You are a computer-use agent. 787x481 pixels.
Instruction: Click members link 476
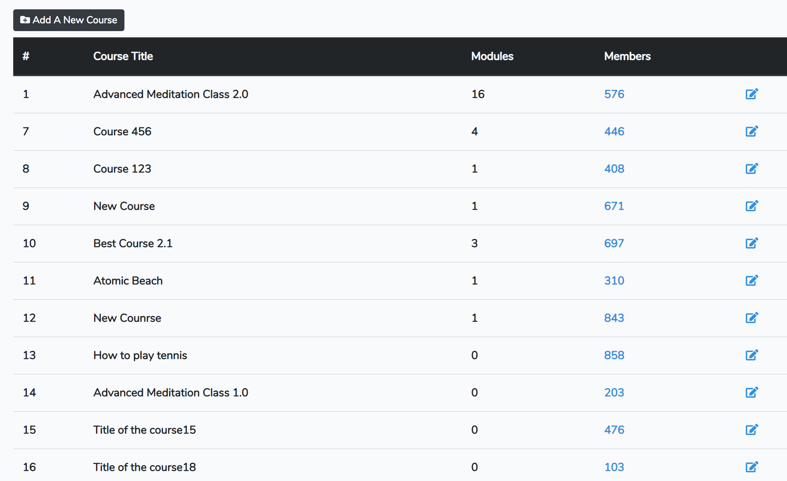614,430
